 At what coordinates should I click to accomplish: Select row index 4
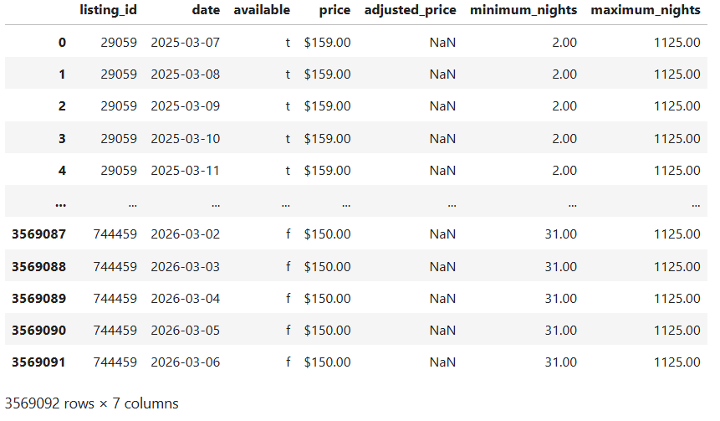(62, 170)
